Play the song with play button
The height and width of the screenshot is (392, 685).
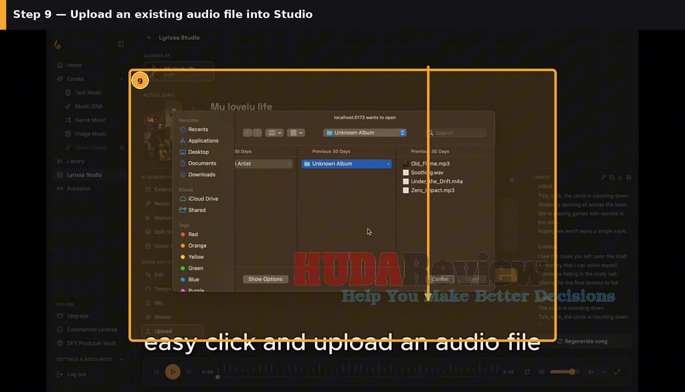[x=173, y=372]
